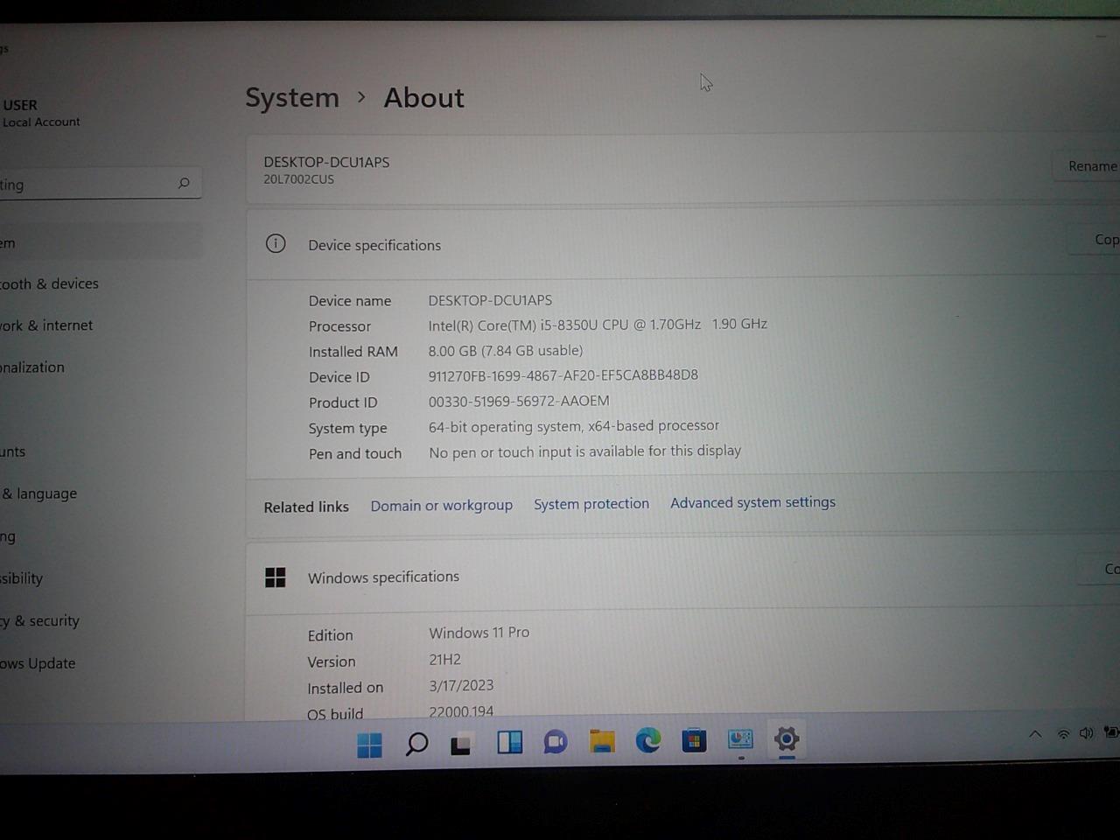This screenshot has width=1120, height=840.
Task: Click the Settings gear on taskbar
Action: click(x=787, y=739)
